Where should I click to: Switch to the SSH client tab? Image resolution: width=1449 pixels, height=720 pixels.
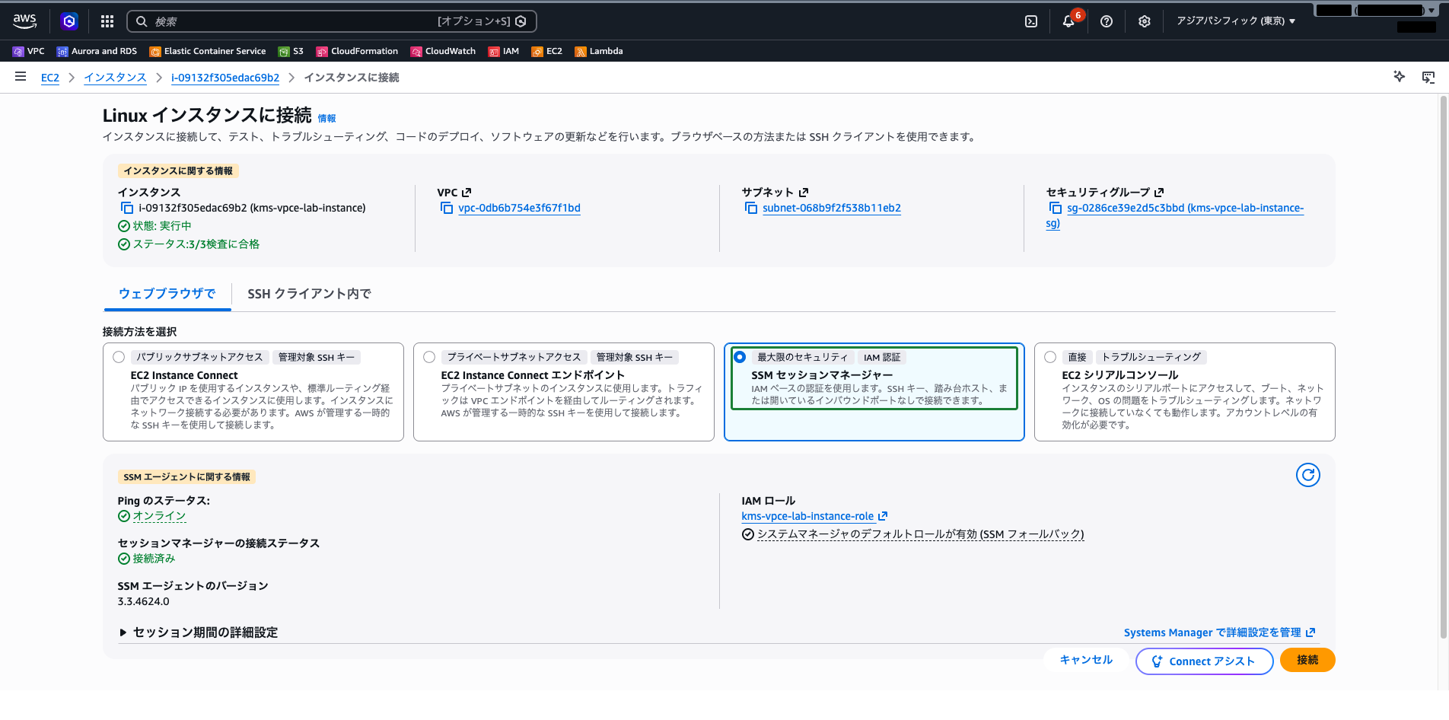[x=309, y=294]
